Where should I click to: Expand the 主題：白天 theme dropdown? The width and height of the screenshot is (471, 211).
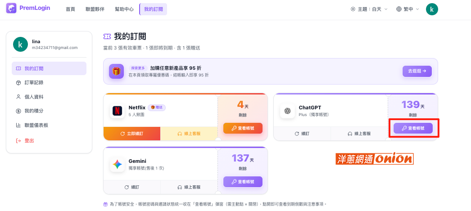369,9
